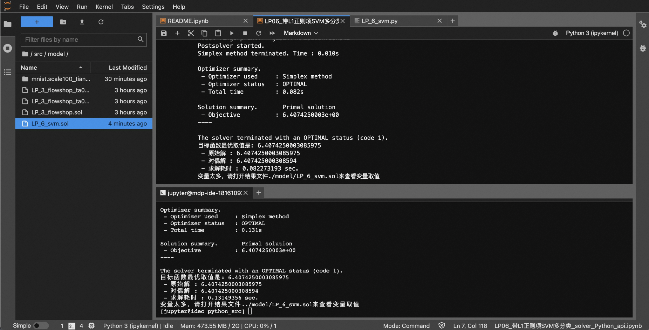649x330 pixels.
Task: Open the Table of Contents sidebar icon
Action: [x=7, y=72]
